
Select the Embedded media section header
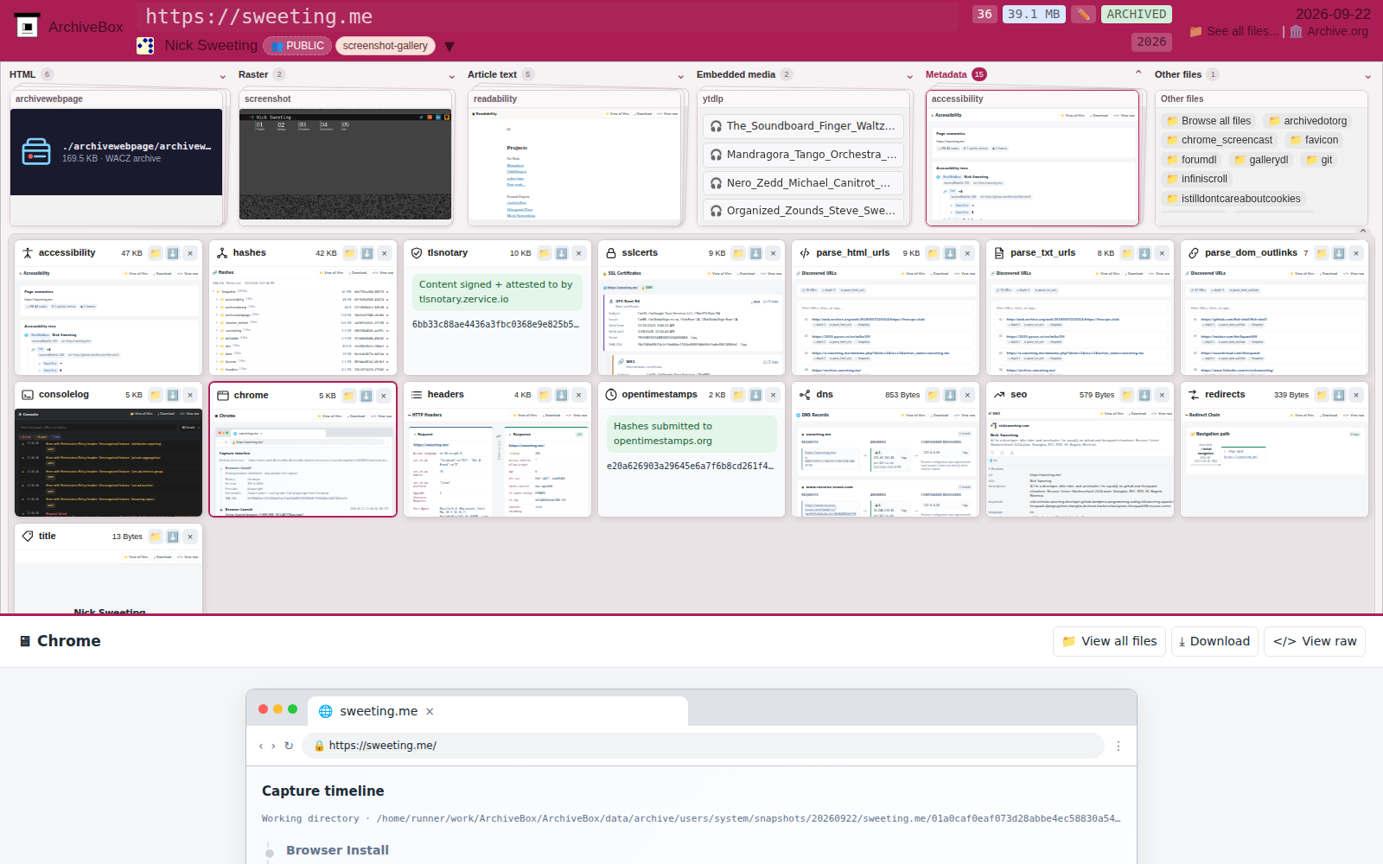pyautogui.click(x=736, y=74)
